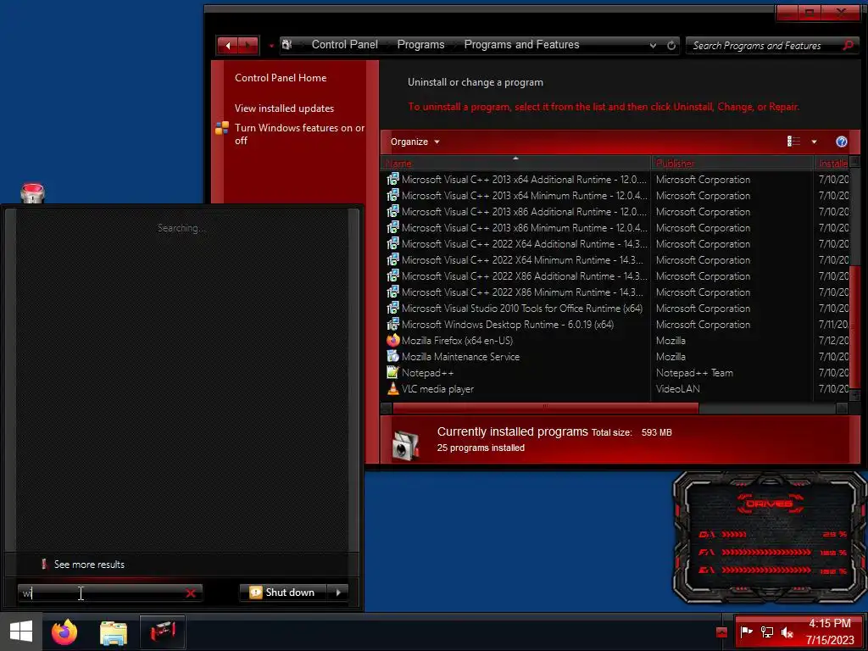Open Control Panel in the breadcrumb
The height and width of the screenshot is (651, 868).
pos(344,45)
